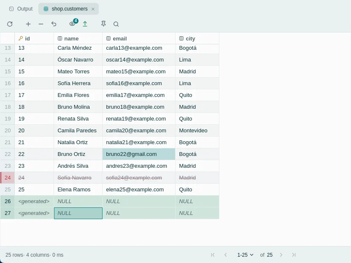Click the cell 'Bruno Molina'

tap(78, 107)
